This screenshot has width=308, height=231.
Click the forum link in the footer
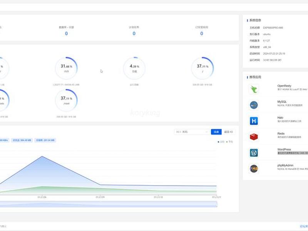coord(304,226)
